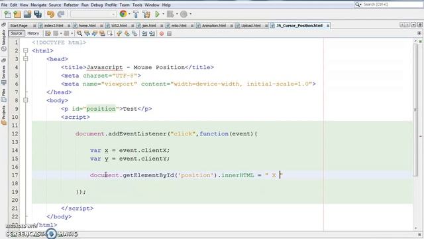Screen dimensions: 424x239
Task: Open the Refactor menu
Action: (x=71, y=5)
